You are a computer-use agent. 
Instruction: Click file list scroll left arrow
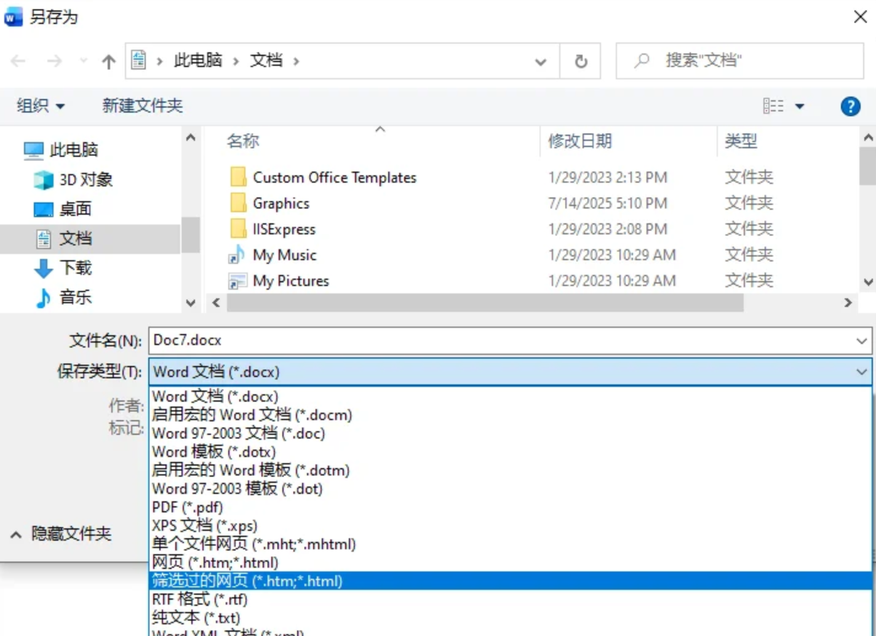pyautogui.click(x=216, y=303)
